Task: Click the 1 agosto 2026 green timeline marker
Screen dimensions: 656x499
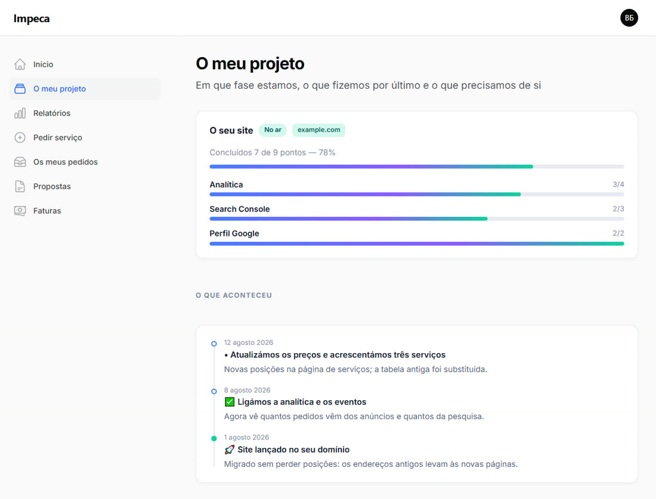Action: tap(213, 438)
